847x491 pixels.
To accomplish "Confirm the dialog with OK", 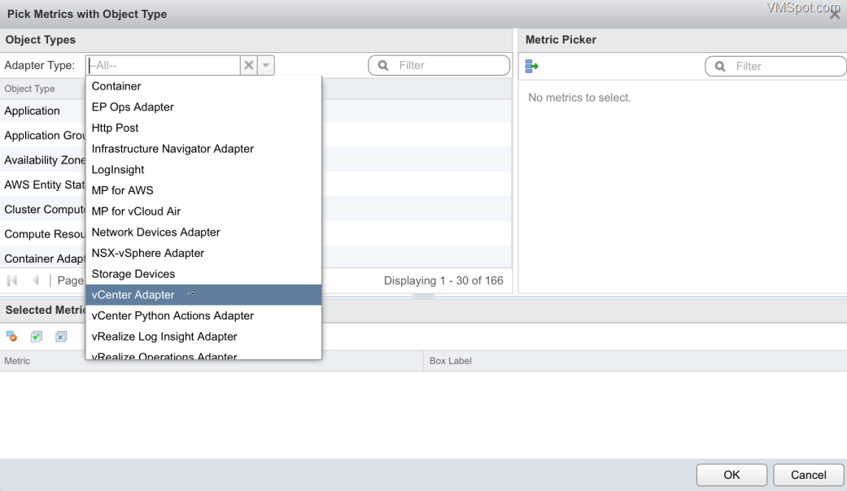I will point(731,475).
